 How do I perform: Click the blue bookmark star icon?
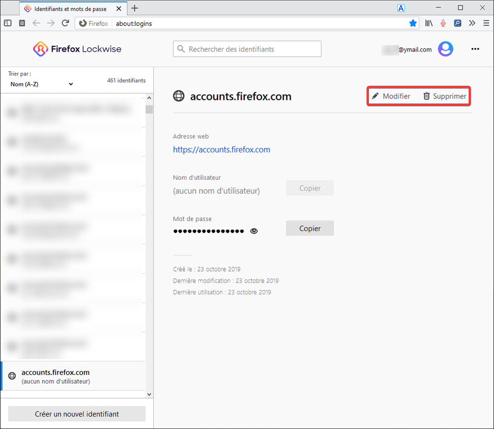(413, 23)
